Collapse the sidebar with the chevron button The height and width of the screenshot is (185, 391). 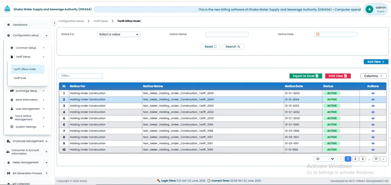coord(55,23)
